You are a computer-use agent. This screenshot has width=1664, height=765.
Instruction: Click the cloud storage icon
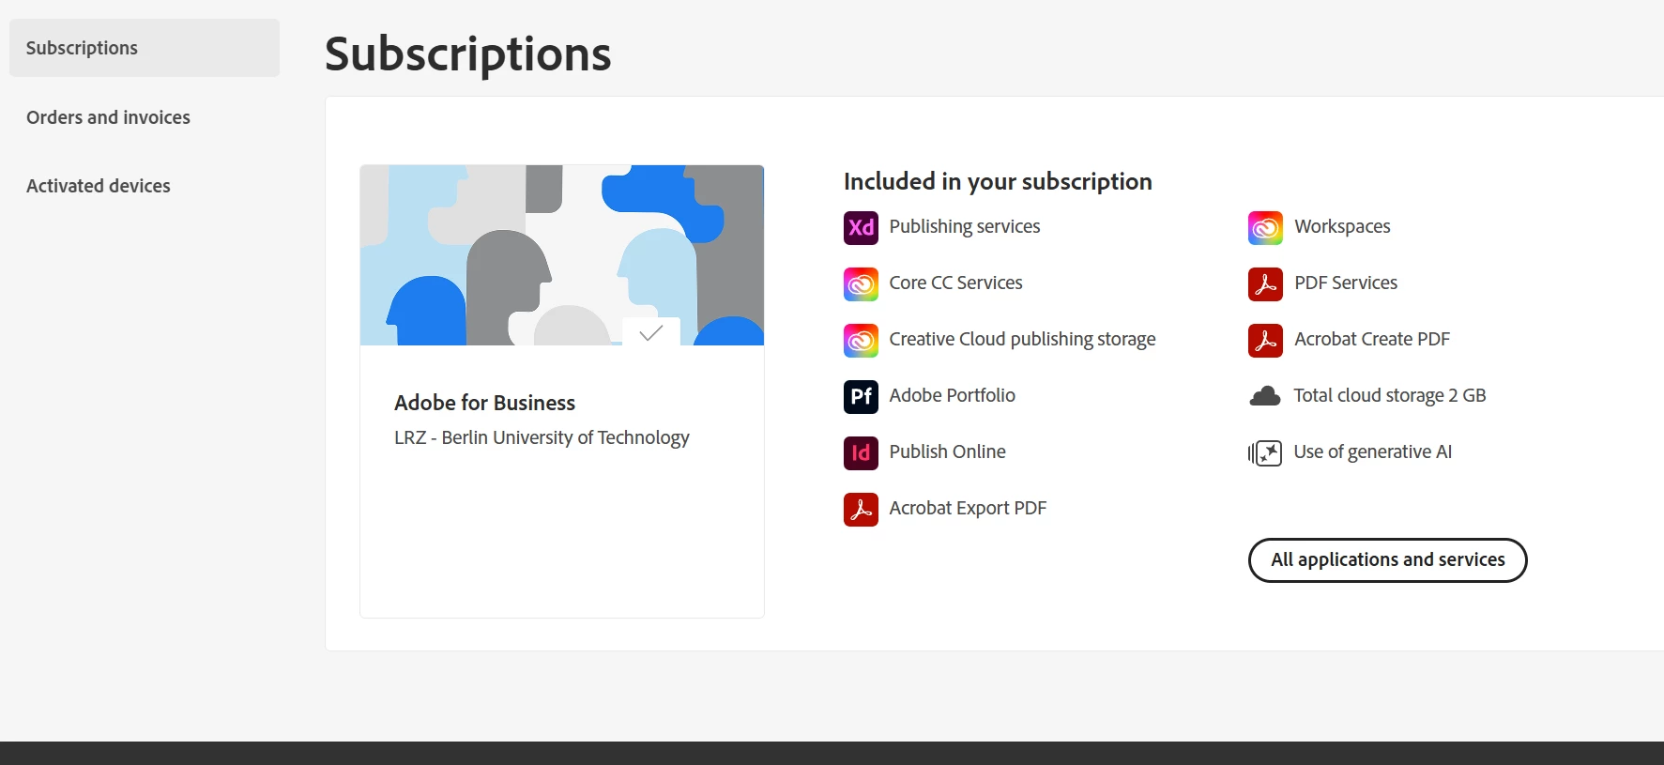coord(1265,396)
